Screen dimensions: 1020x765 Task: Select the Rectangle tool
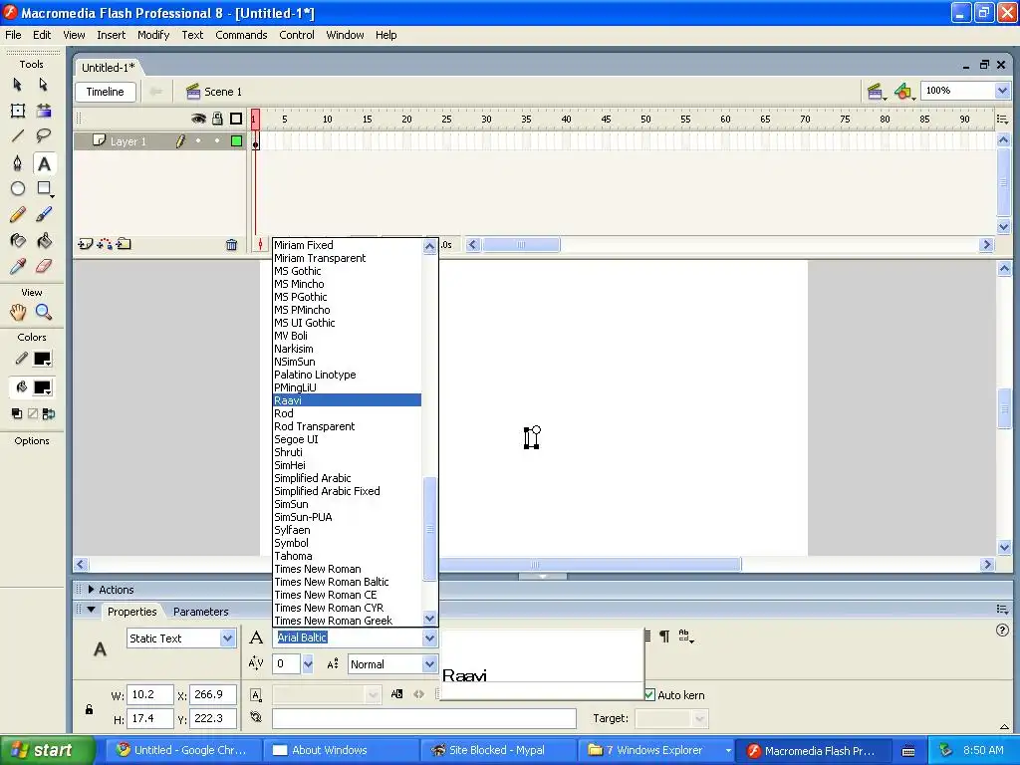pyautogui.click(x=44, y=188)
